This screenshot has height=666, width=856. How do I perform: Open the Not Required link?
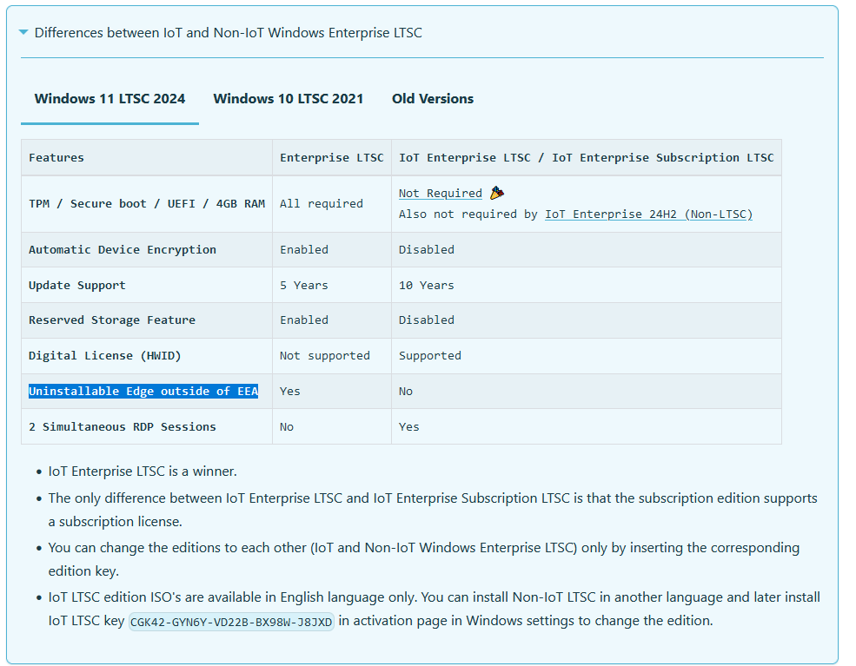[440, 193]
